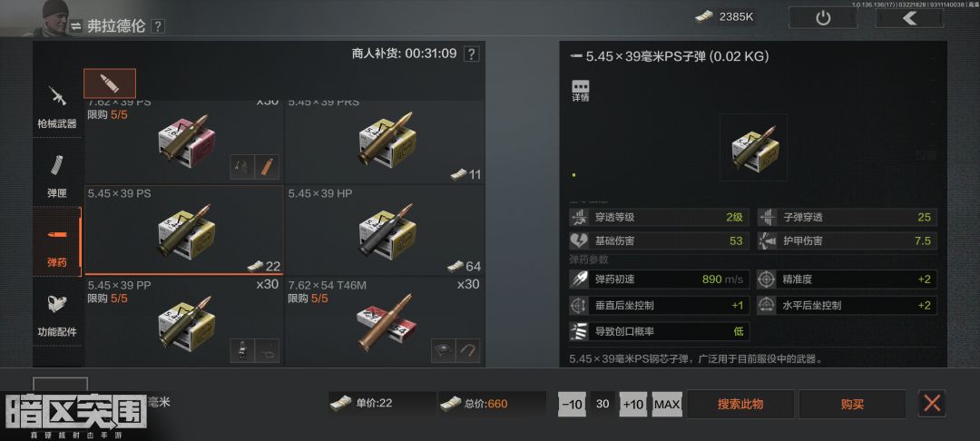Select the 7.62×54 T46M ammo item
The image size is (980, 441).
click(x=385, y=322)
